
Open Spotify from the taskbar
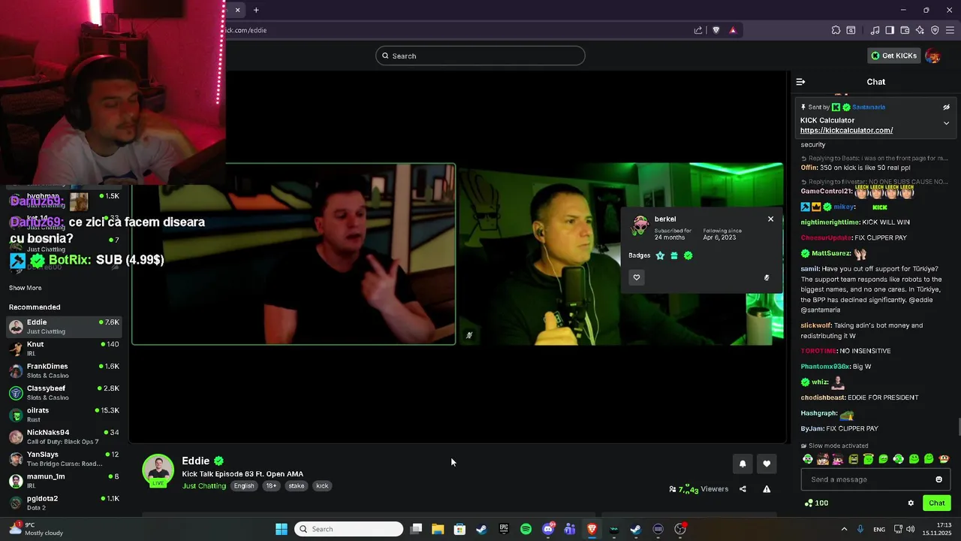[526, 529]
